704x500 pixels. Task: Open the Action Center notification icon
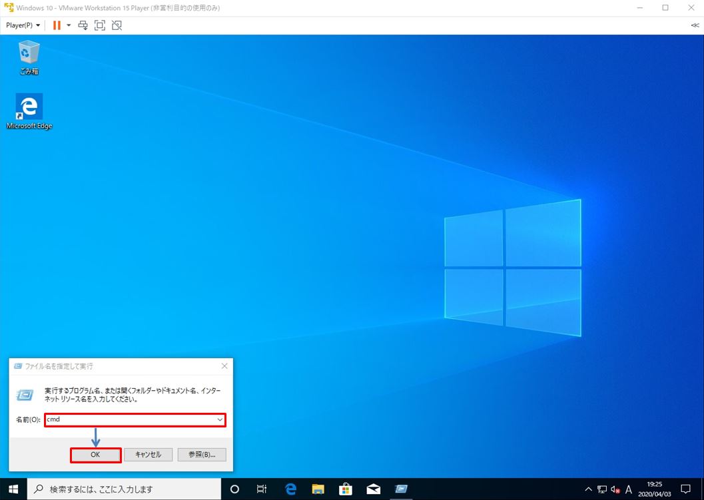[x=685, y=489]
